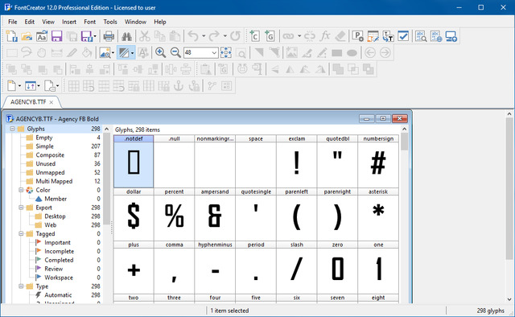Select the dollar glyph cell
This screenshot has width=515, height=317.
(134, 214)
